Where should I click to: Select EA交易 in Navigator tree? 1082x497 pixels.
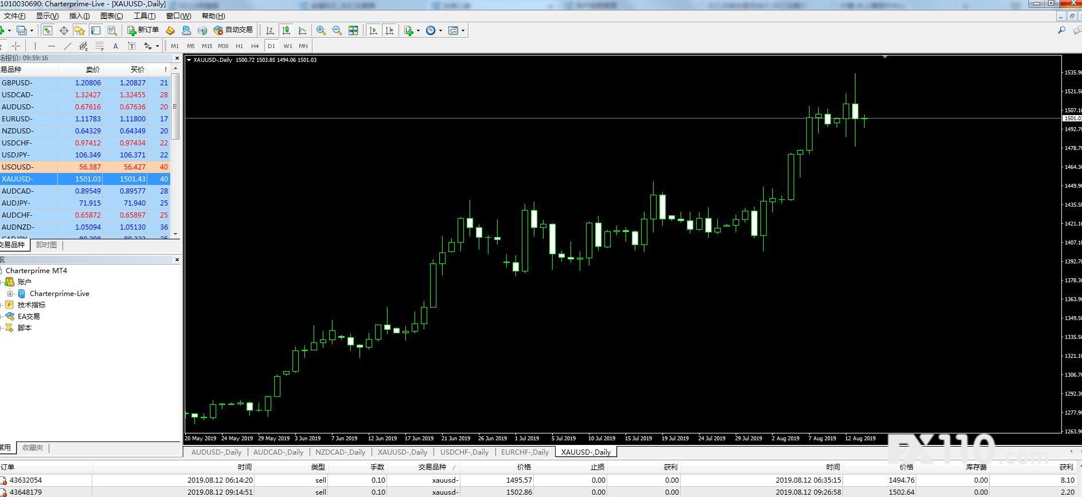(29, 317)
